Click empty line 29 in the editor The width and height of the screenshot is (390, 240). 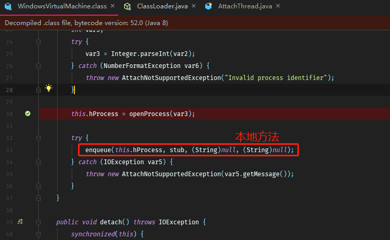(x=214, y=102)
